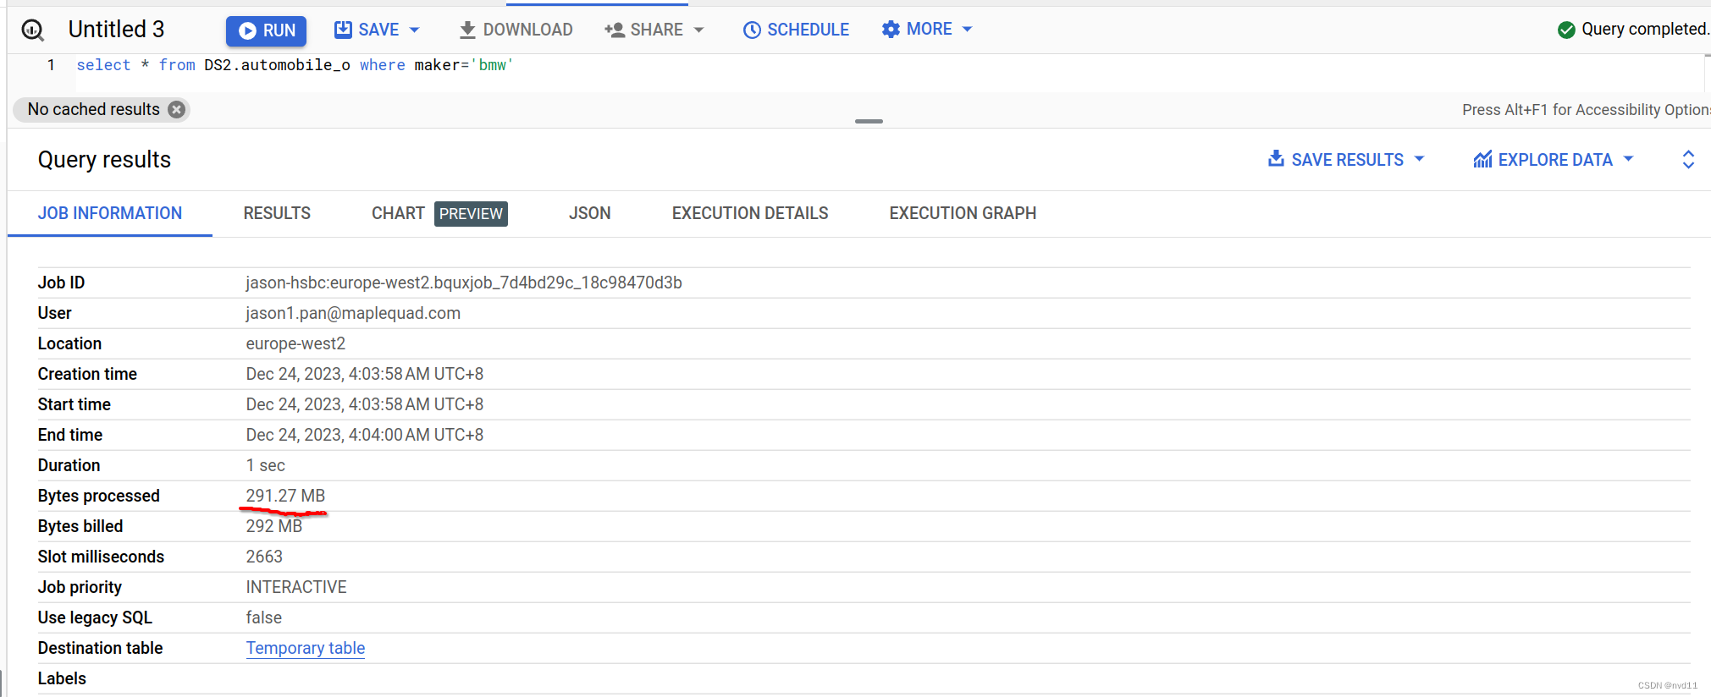Open EXECUTION GRAPH tab
The height and width of the screenshot is (697, 1711).
(963, 213)
